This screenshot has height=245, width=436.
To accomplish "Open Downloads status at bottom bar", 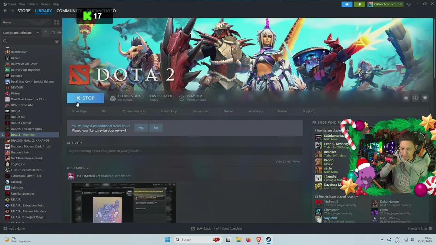I will (216, 228).
